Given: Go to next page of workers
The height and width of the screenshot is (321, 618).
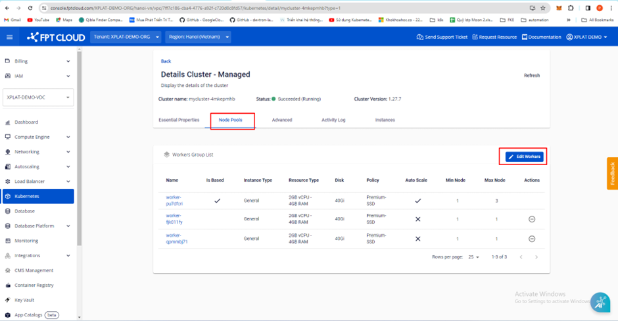Looking at the screenshot, I should 536,257.
